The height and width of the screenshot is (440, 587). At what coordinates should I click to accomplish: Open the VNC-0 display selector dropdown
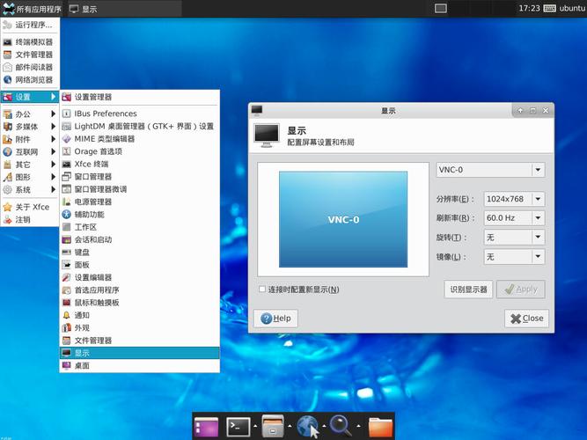490,170
